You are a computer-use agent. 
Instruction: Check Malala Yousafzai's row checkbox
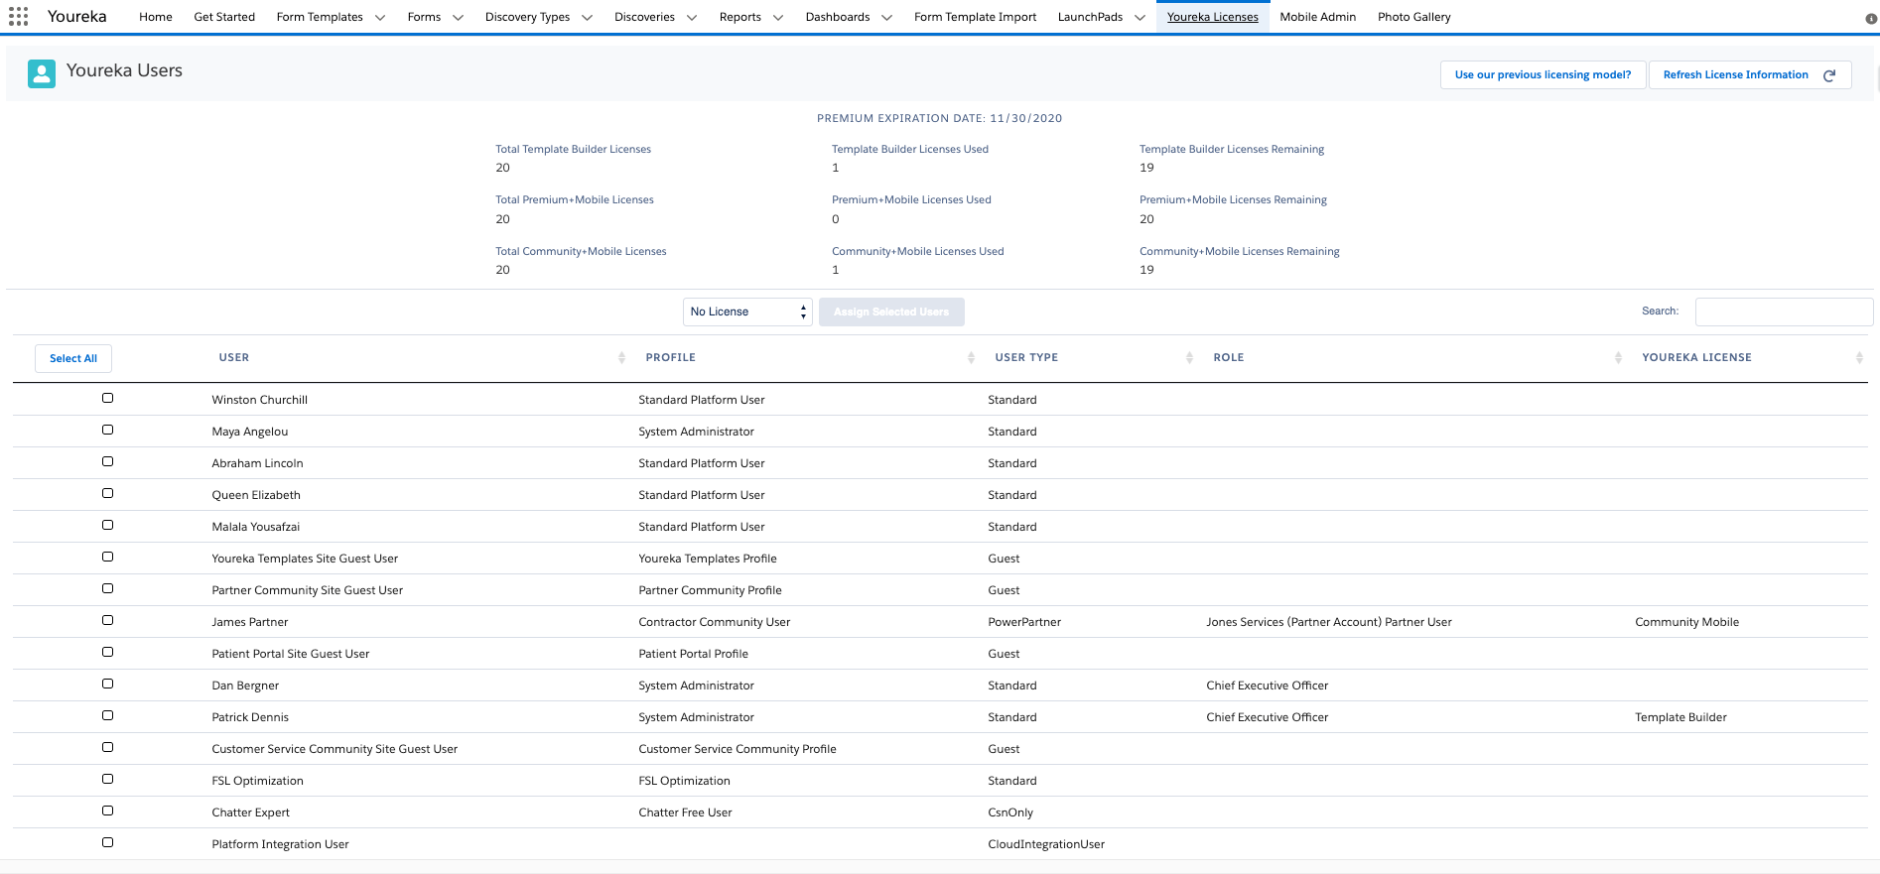point(107,525)
